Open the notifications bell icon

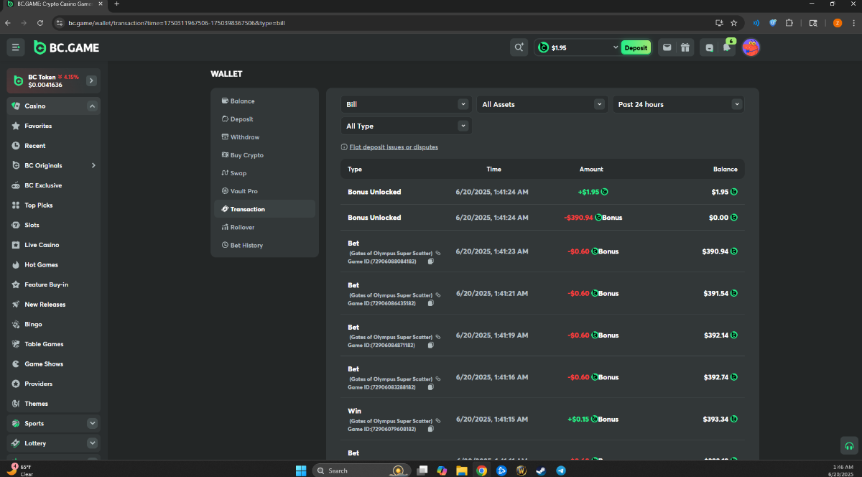tap(728, 48)
